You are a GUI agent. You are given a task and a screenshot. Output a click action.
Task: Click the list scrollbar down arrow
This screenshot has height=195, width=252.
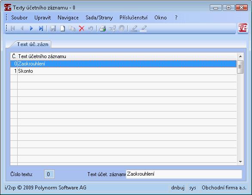click(240, 161)
